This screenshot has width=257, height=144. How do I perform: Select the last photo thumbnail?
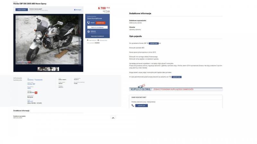pyautogui.click(x=57, y=69)
